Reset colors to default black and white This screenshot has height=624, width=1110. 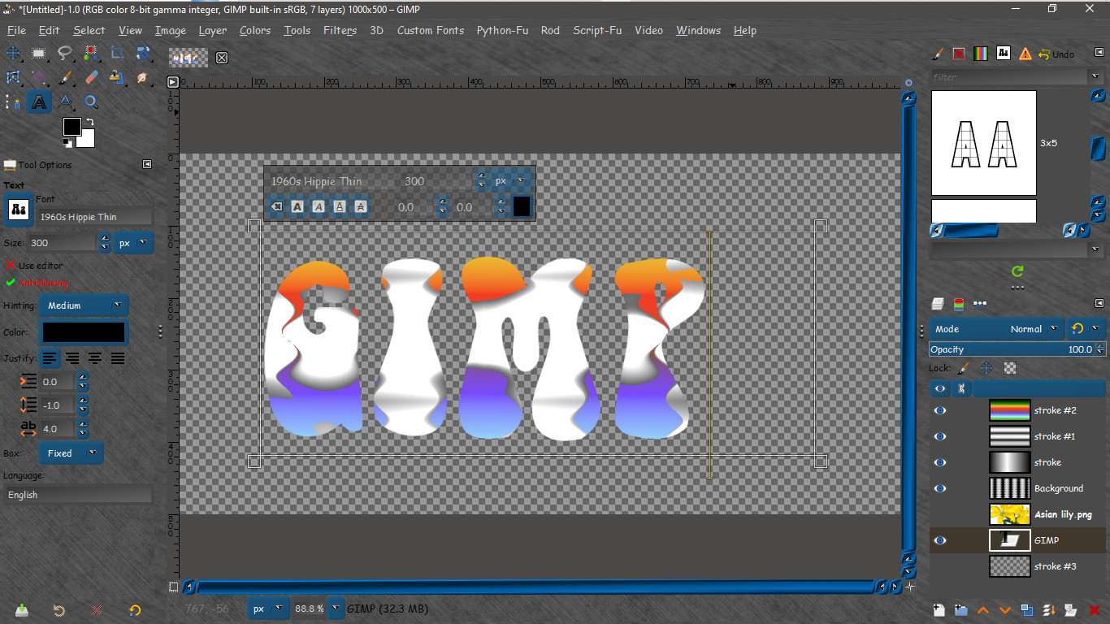click(x=68, y=143)
